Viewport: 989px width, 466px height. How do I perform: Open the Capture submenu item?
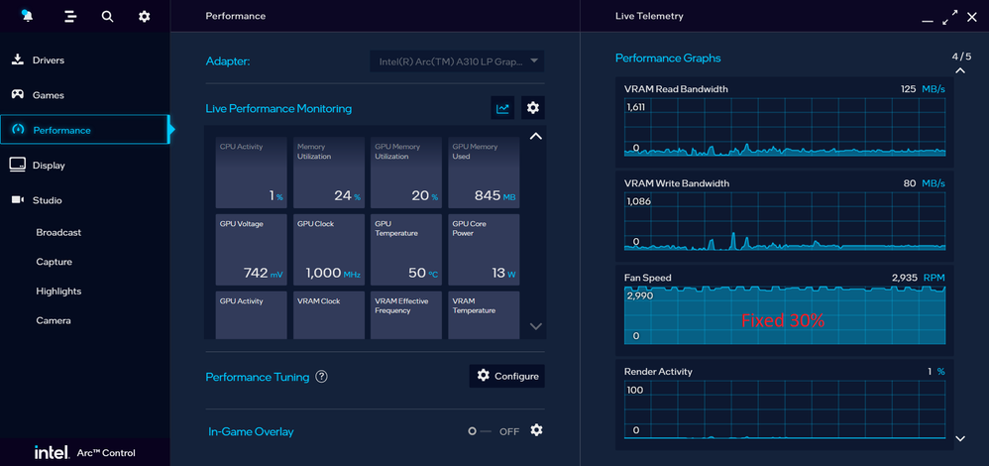[55, 262]
